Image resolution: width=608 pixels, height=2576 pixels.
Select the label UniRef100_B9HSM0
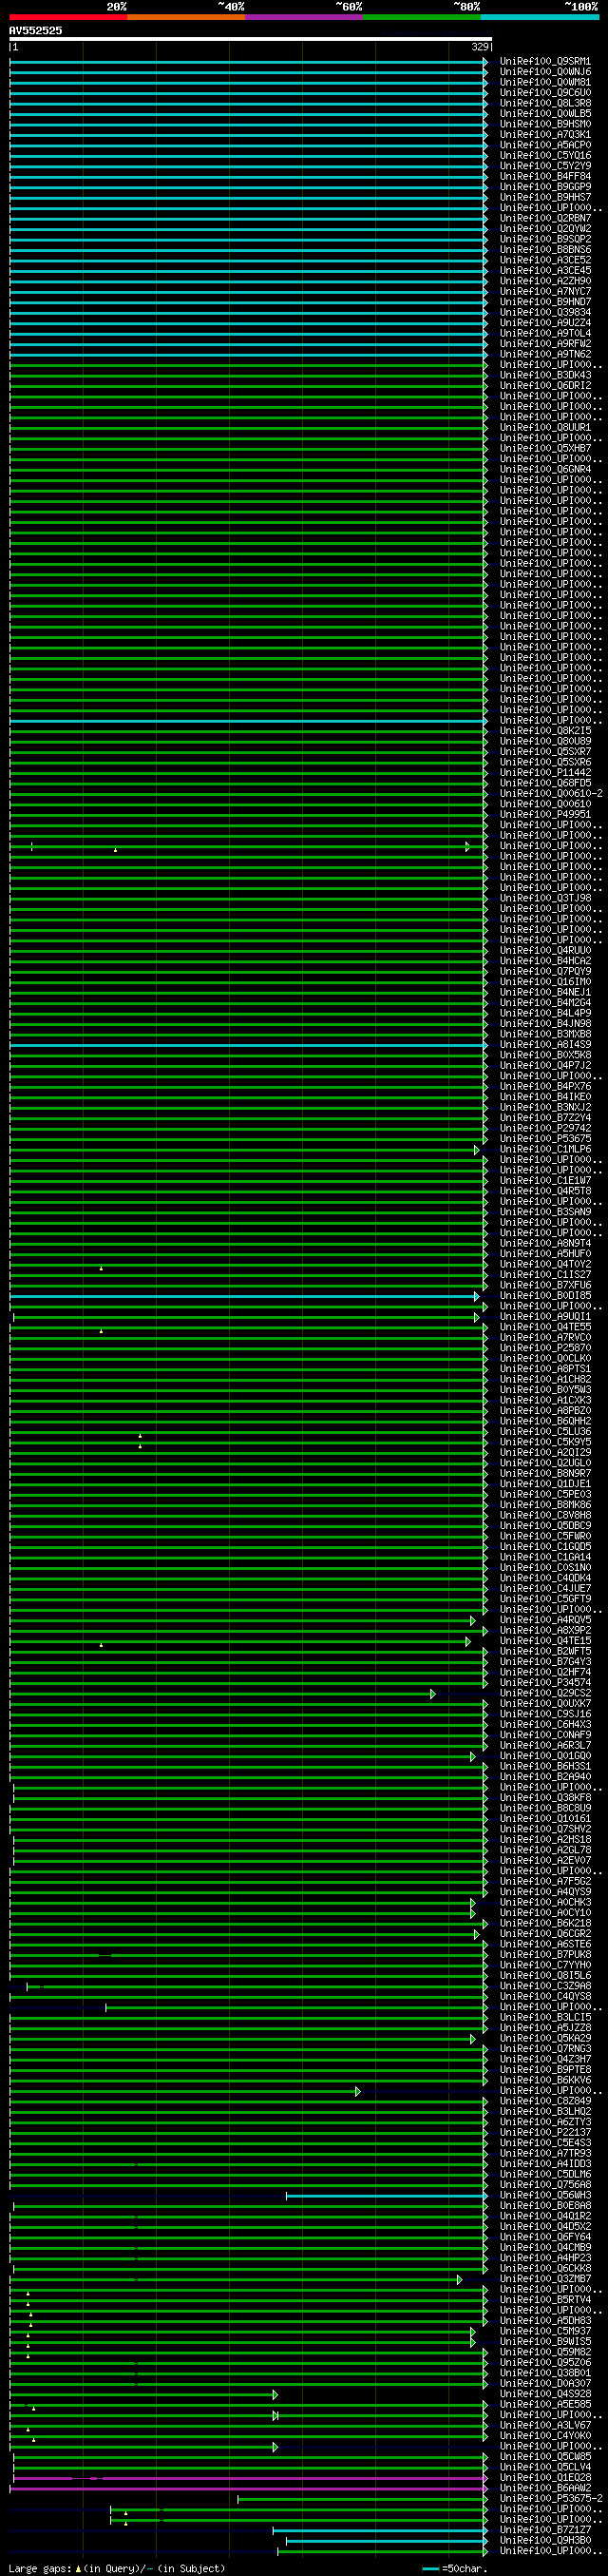pos(545,125)
